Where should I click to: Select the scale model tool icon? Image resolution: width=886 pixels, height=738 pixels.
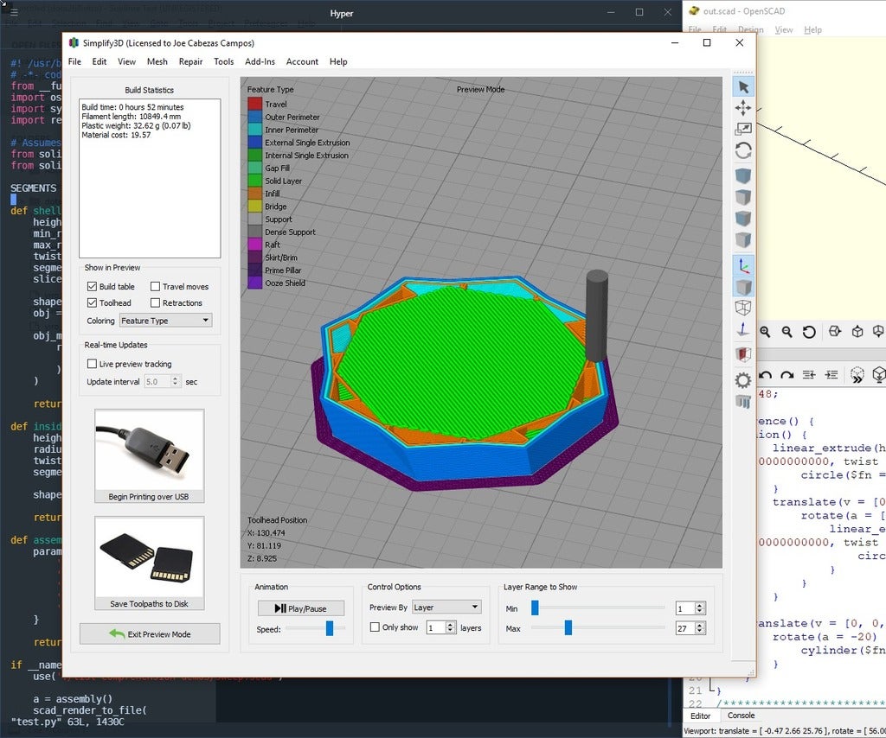[x=743, y=129]
